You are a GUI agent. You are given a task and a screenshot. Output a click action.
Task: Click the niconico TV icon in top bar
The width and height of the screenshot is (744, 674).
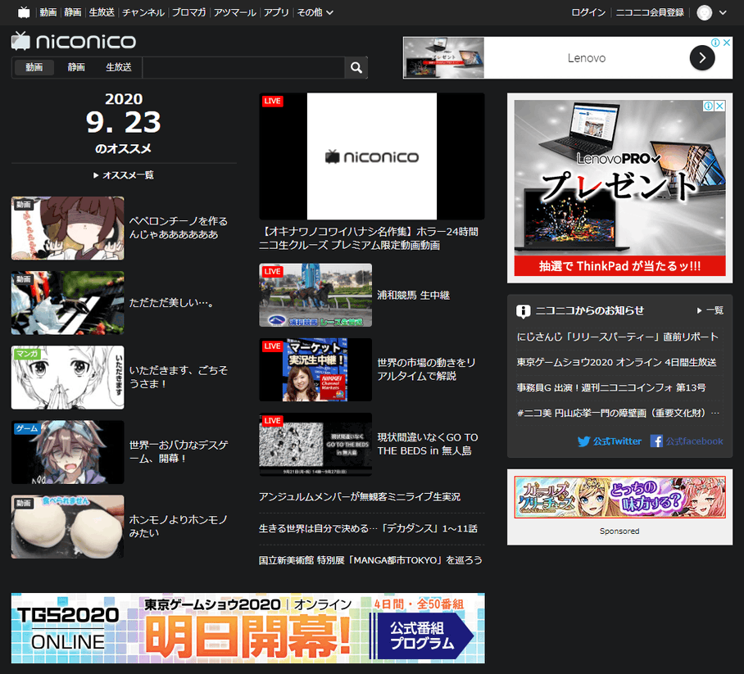coord(24,12)
